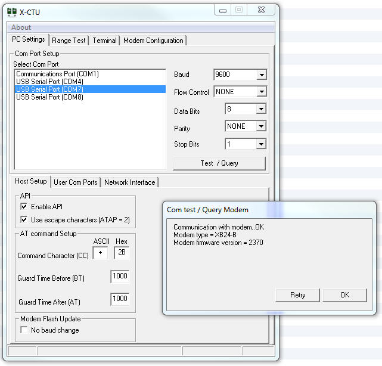Click Retry in the Query Modem dialog
Image resolution: width=382 pixels, height=366 pixels.
(298, 295)
